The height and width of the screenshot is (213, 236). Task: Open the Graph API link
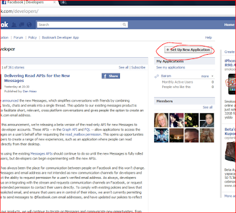tap(70, 130)
